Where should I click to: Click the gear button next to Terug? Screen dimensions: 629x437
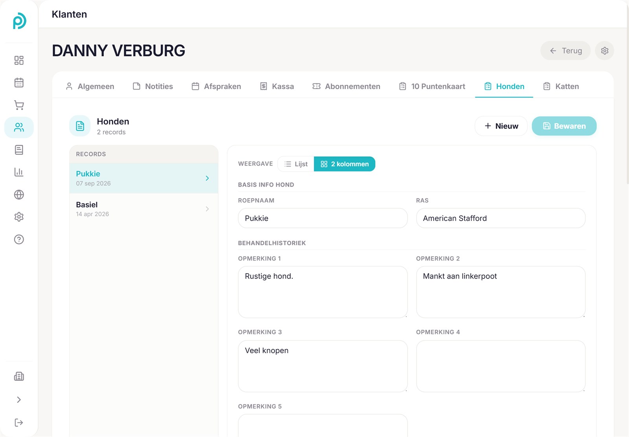(605, 51)
